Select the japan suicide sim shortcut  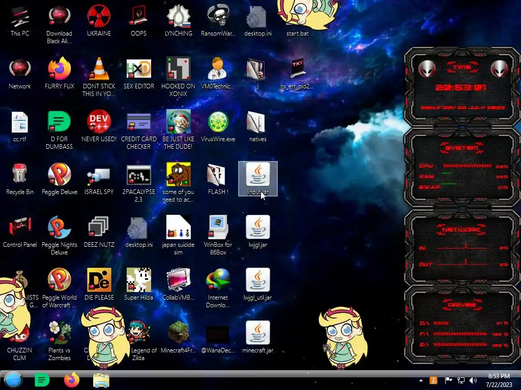pyautogui.click(x=178, y=236)
